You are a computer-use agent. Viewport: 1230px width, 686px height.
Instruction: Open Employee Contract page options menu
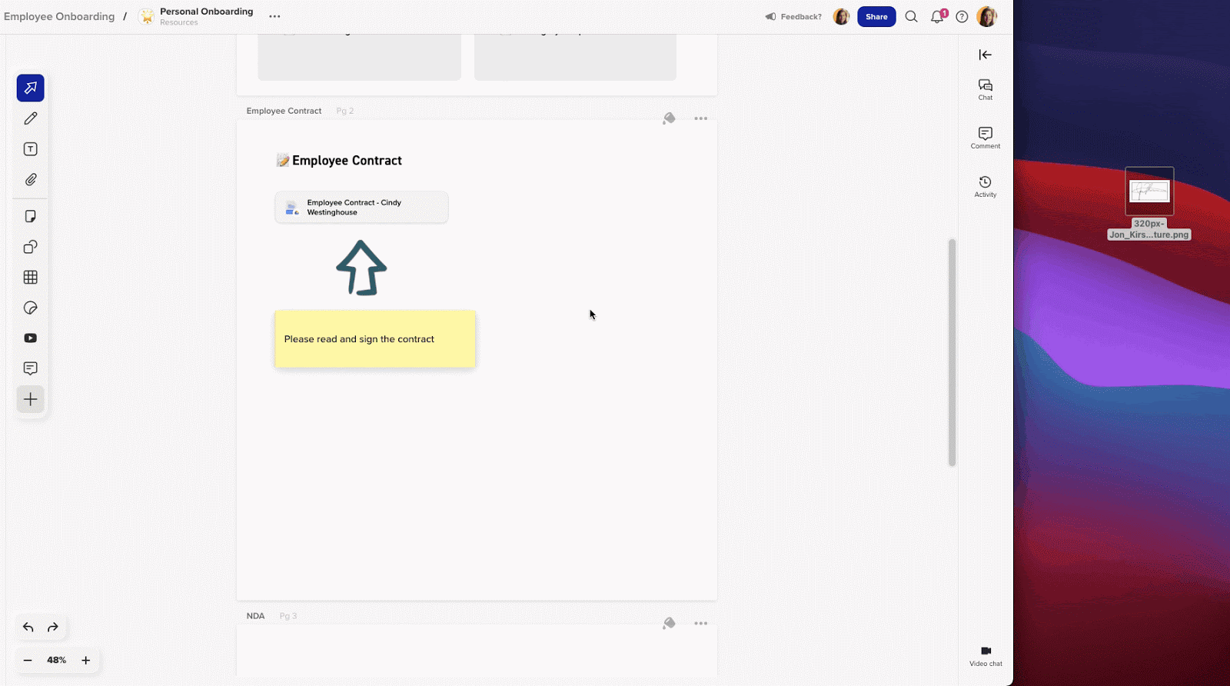[x=700, y=118]
